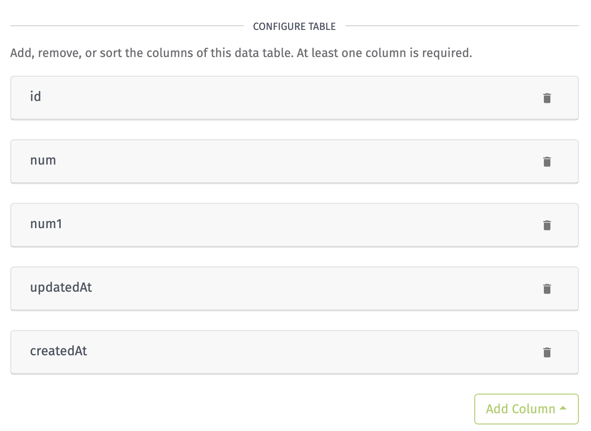Select the createdAt column row
Screen dimensions: 591x431
point(295,352)
